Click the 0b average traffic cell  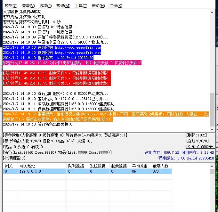[x=141, y=171]
